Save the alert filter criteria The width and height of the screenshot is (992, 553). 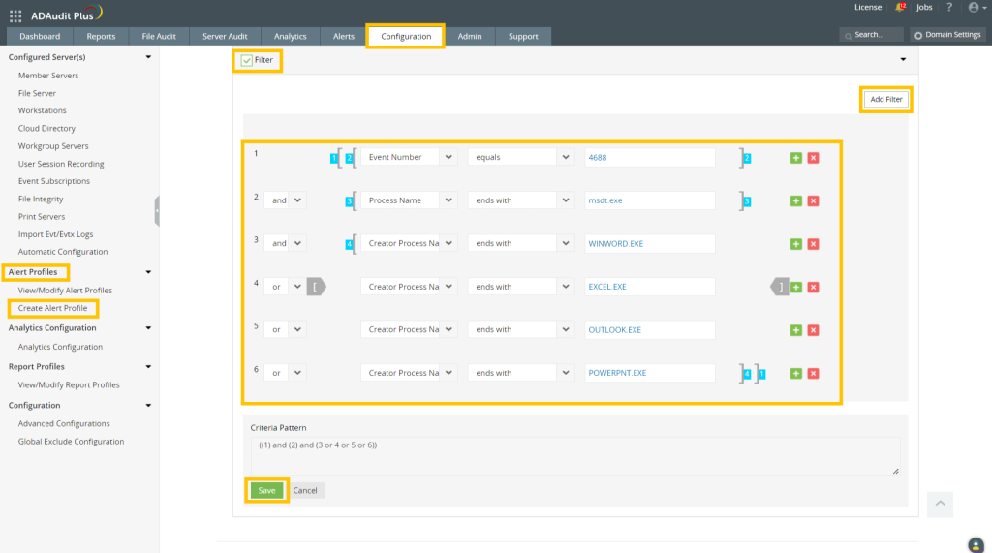coord(266,490)
